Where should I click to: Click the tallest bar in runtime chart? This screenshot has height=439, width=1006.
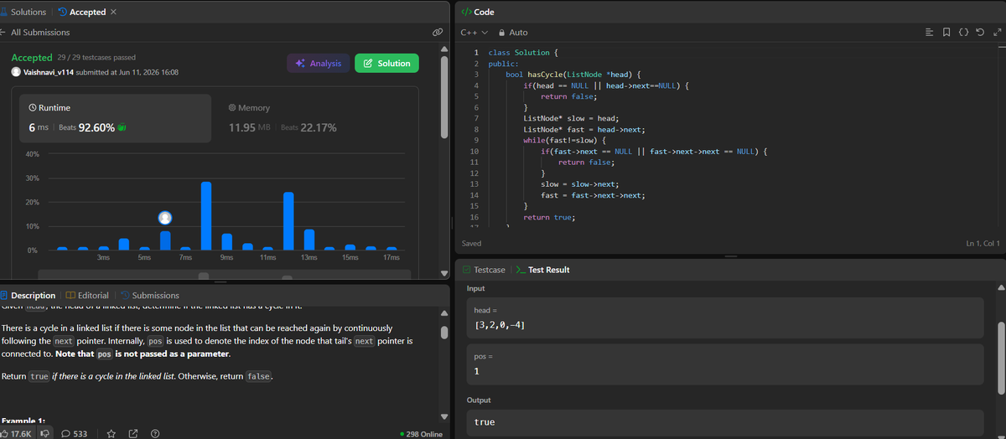coord(206,215)
